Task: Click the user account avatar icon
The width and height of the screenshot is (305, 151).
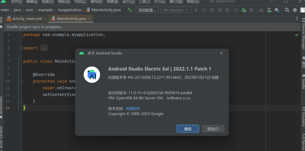Action: click(303, 10)
